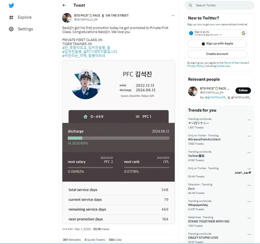The height and width of the screenshot is (244, 260).
Task: Open more options for CRAZY STUPID LOVE trend
Action: point(249,234)
